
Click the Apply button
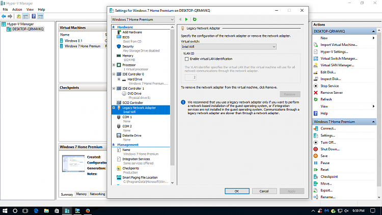click(292, 191)
